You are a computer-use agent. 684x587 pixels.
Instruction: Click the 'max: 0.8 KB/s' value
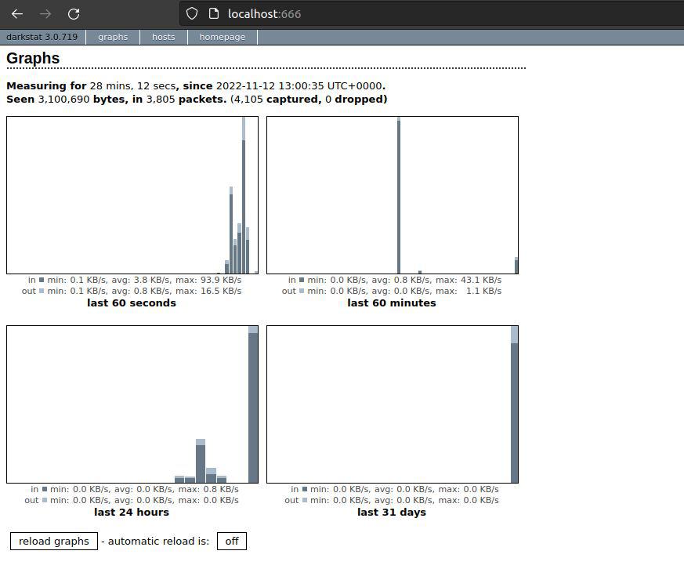208,489
